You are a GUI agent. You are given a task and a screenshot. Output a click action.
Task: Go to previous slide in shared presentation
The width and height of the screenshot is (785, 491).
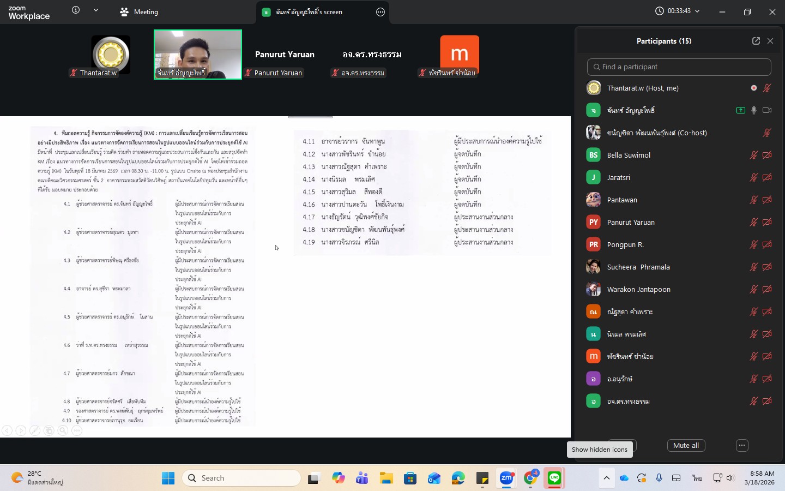pos(7,430)
